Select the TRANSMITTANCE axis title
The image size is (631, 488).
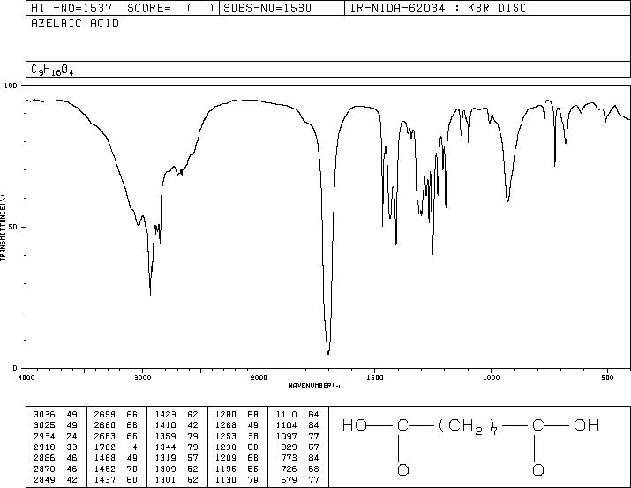coord(3,228)
